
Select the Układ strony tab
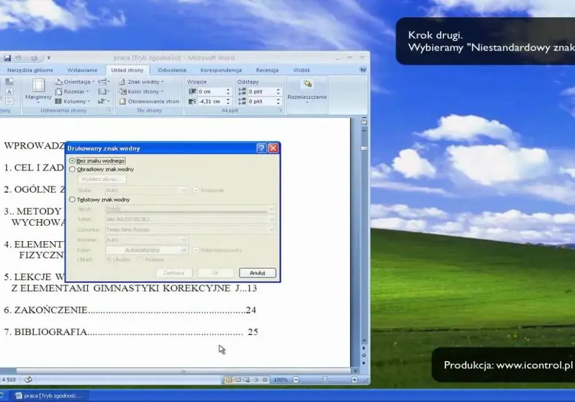pyautogui.click(x=127, y=70)
